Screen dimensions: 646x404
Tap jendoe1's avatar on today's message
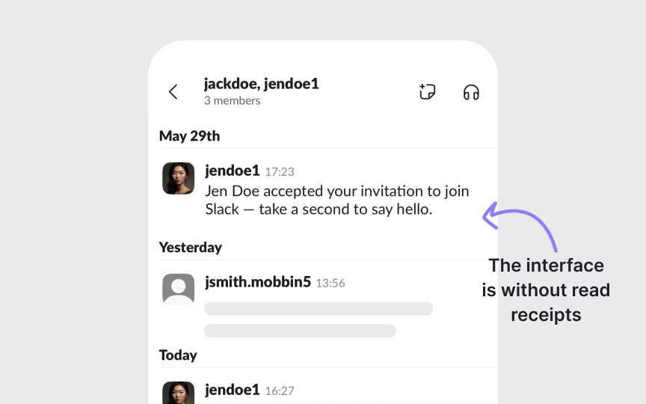[x=179, y=394]
